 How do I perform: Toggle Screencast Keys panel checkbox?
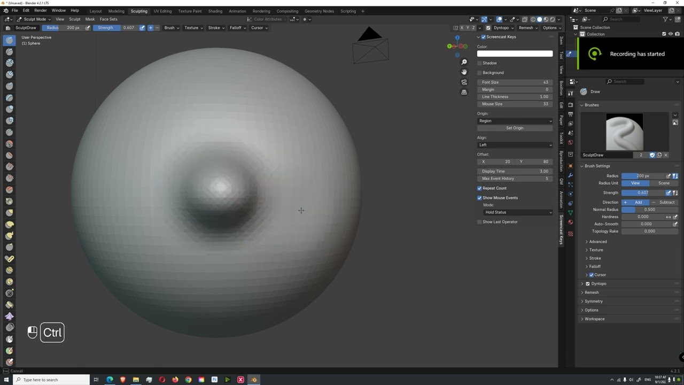[x=484, y=37]
